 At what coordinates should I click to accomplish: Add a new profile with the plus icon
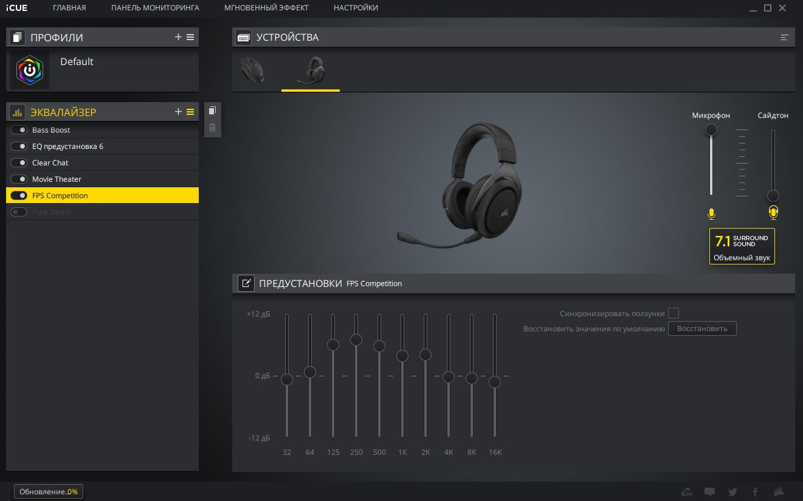pyautogui.click(x=178, y=37)
